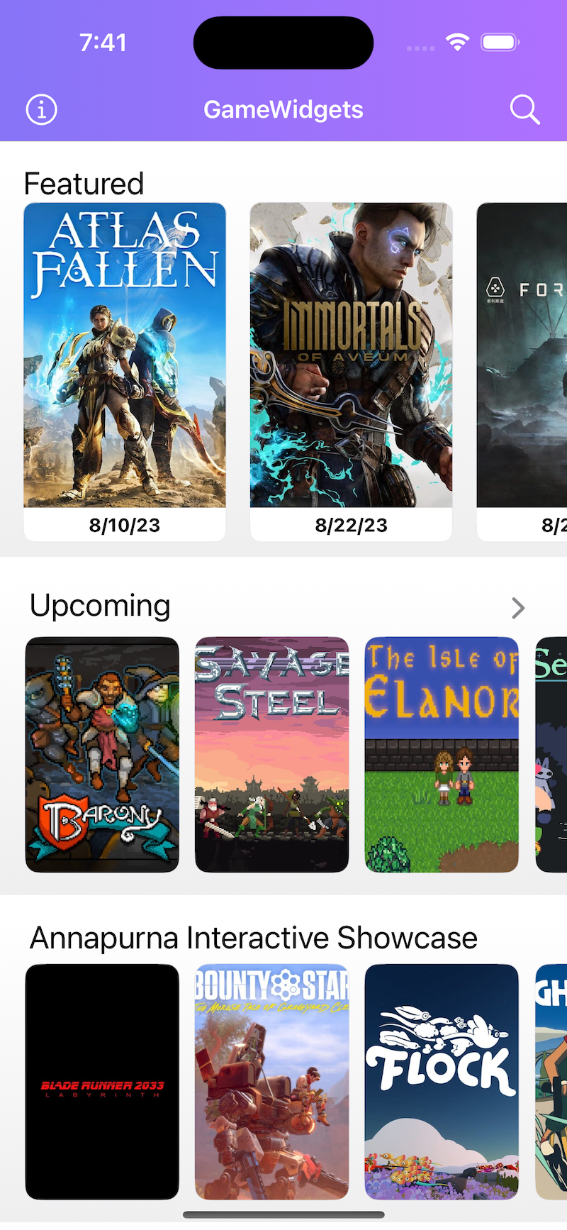
Task: Tap the Upcoming section heading
Action: (x=100, y=606)
